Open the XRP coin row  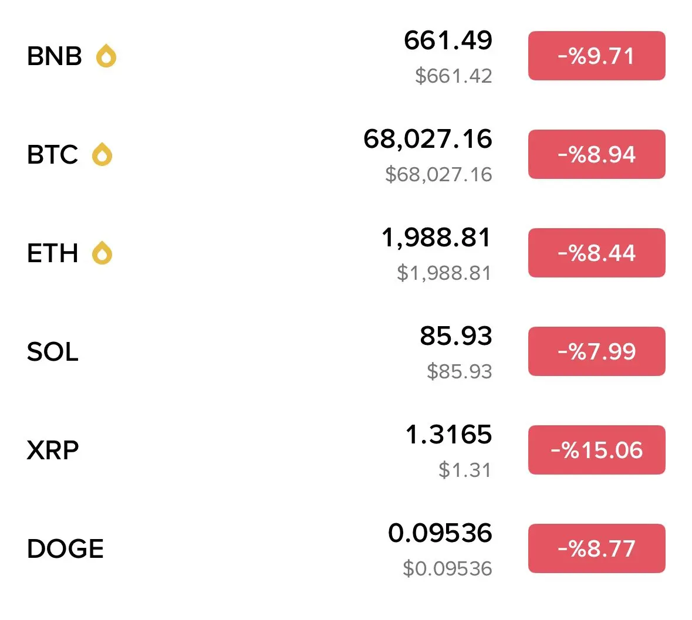coord(346,450)
